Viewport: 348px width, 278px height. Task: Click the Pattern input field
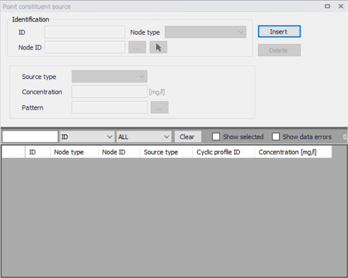(109, 107)
